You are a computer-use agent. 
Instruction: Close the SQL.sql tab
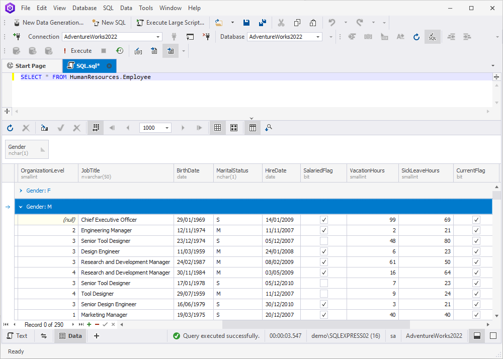pyautogui.click(x=109, y=66)
